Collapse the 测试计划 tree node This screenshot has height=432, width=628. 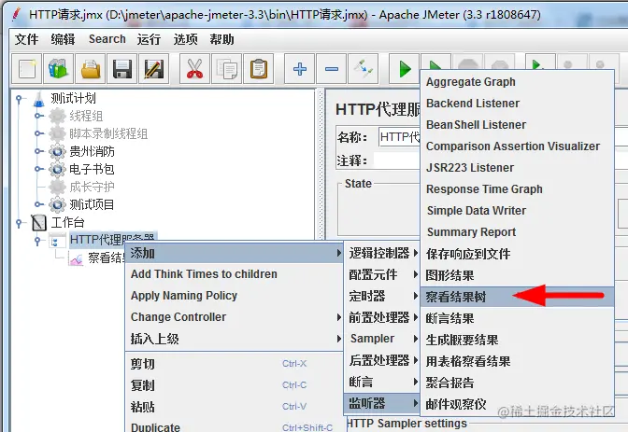[x=19, y=98]
